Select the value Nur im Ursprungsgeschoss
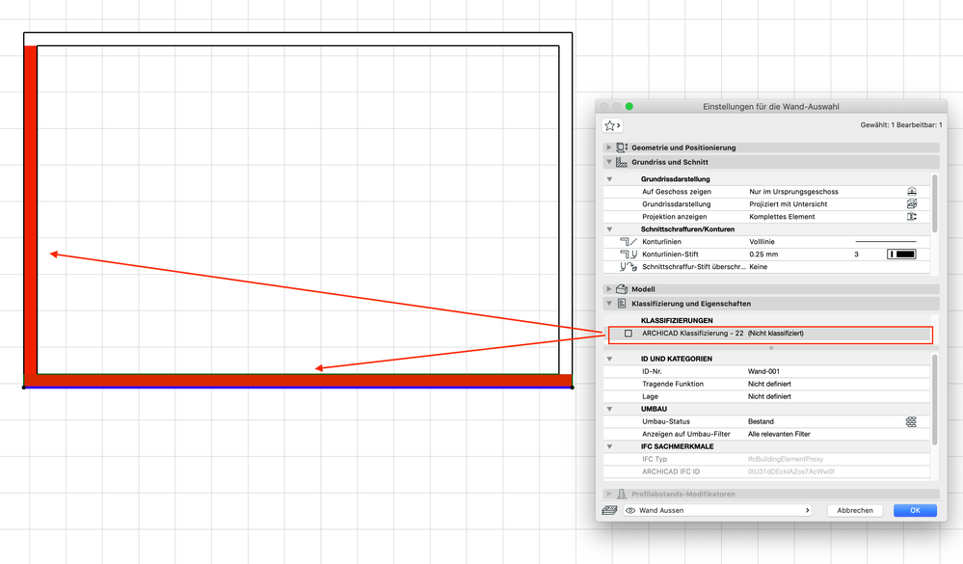 pos(793,192)
